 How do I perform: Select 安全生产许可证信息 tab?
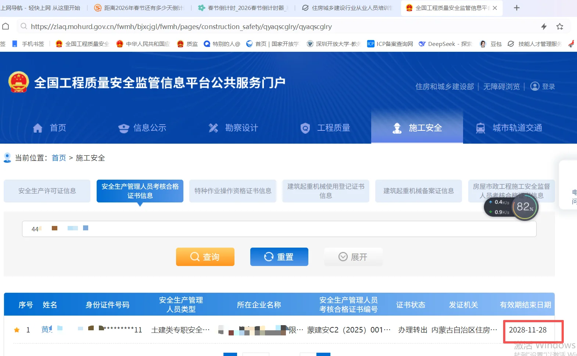[x=47, y=191]
